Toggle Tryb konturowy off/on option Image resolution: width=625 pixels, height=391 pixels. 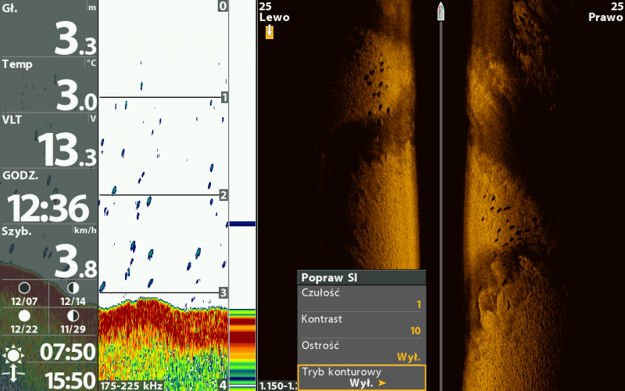(361, 377)
